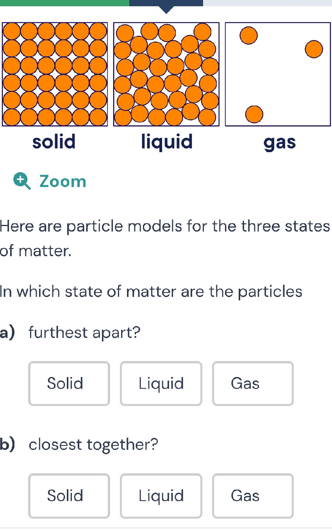Screen dimensions: 332x530
Task: Select Solid for question b
Action: pos(69,496)
